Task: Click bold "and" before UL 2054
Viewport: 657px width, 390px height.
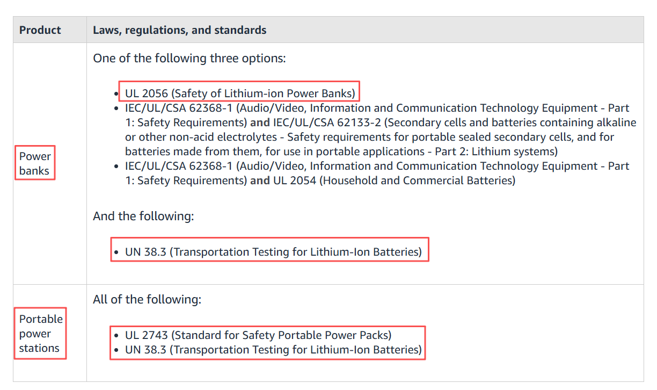Action: pos(260,180)
